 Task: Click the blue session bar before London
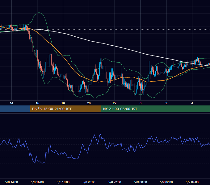15,109
